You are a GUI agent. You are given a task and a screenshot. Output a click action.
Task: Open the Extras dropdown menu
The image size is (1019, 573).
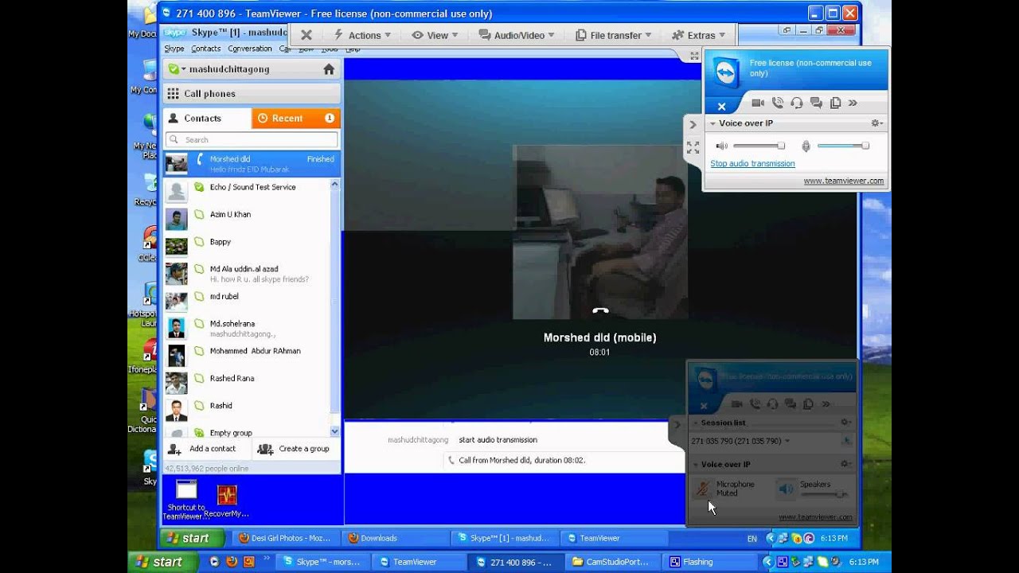(699, 35)
